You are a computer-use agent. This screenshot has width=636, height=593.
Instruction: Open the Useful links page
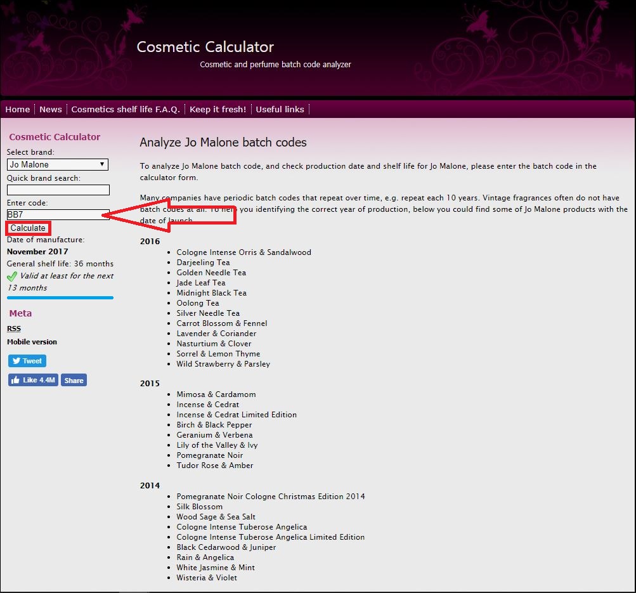(280, 110)
